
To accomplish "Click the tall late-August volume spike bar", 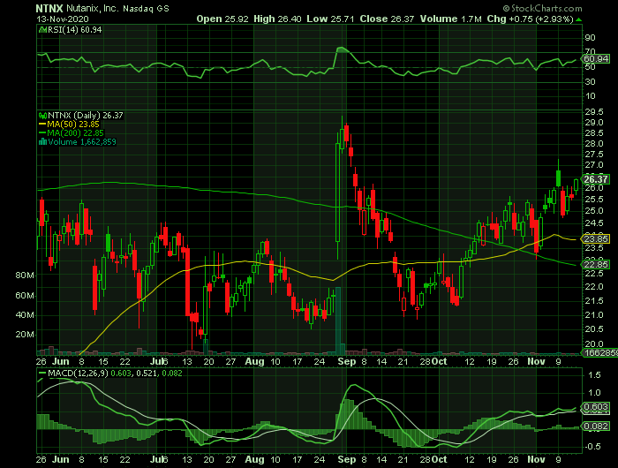I will pos(338,321).
